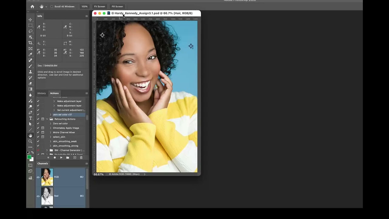Stop playing the action recording
The width and height of the screenshot is (389, 219).
click(x=48, y=158)
